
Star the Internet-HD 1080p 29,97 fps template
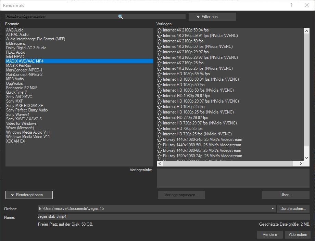point(160,96)
